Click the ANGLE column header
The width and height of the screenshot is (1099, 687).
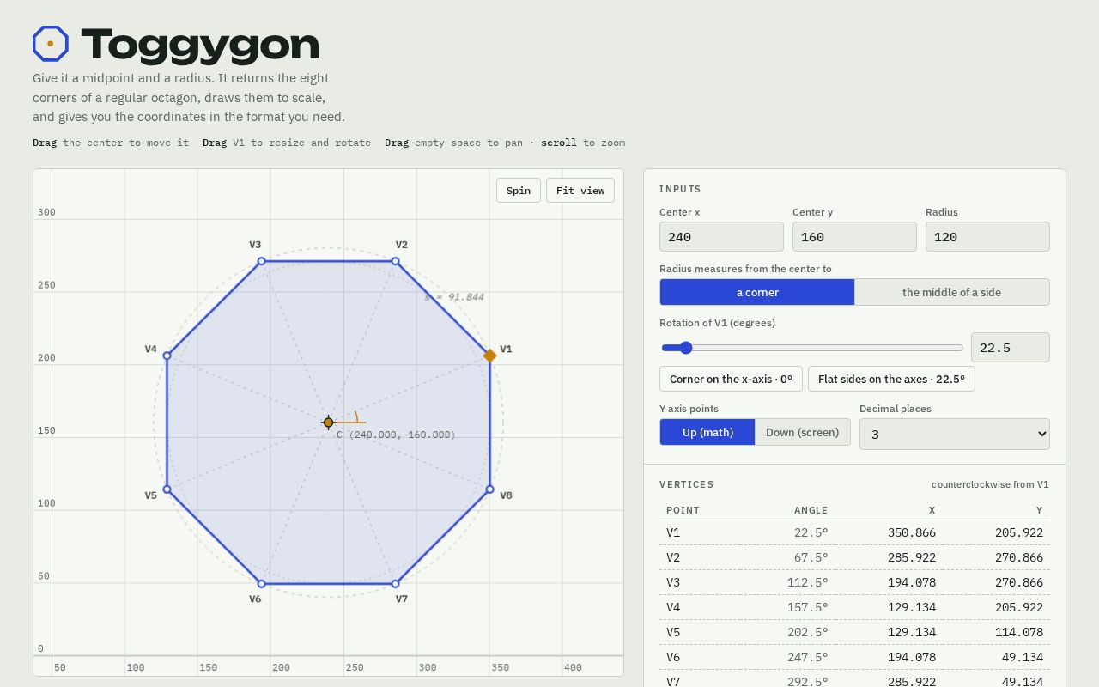(811, 510)
